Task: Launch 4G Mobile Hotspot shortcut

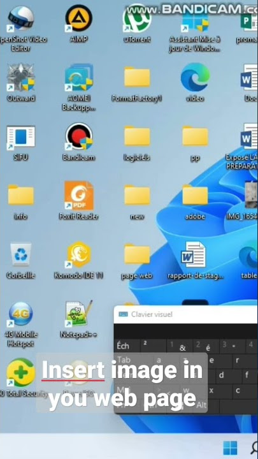Action: click(21, 314)
